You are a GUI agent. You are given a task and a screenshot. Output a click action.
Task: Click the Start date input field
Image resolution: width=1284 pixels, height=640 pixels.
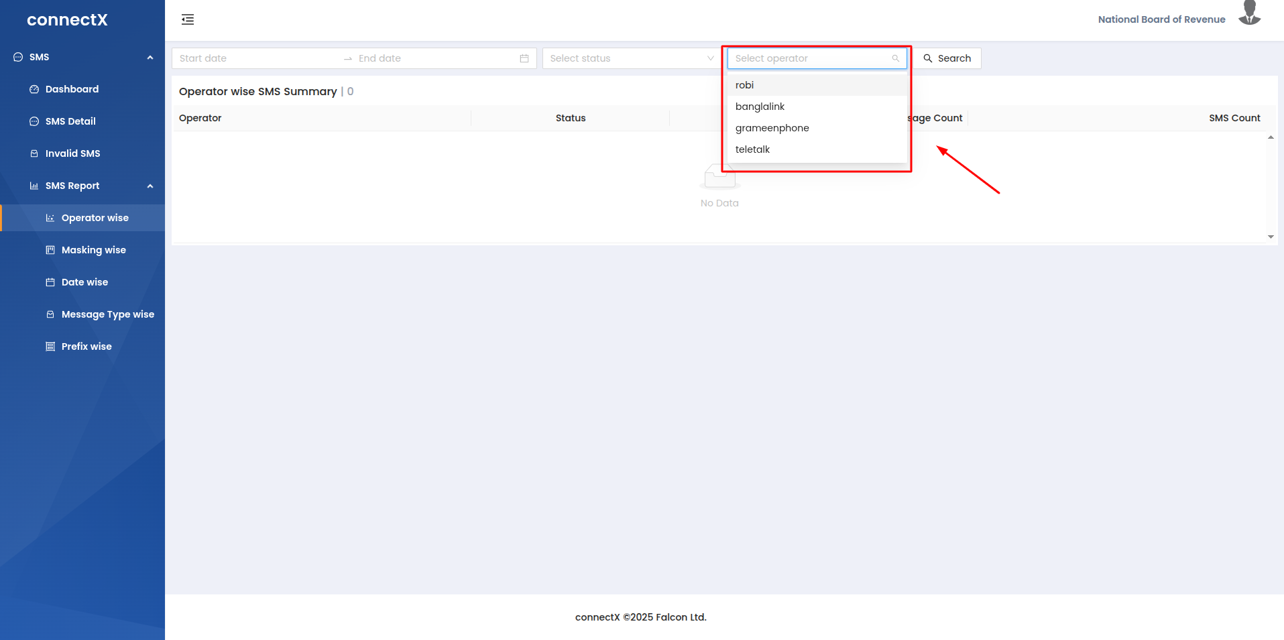255,58
